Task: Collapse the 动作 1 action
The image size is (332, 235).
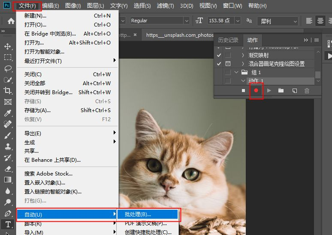Action: [243, 80]
